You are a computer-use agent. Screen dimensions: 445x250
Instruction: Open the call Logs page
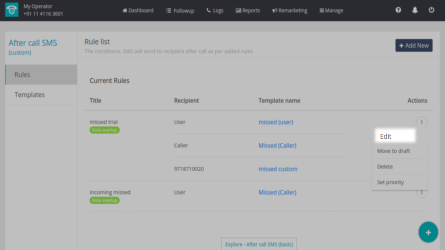[x=215, y=10]
